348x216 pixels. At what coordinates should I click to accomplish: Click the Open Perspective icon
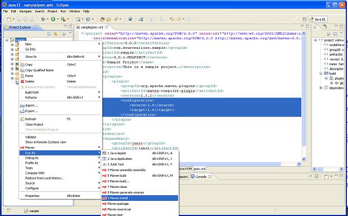305,20
